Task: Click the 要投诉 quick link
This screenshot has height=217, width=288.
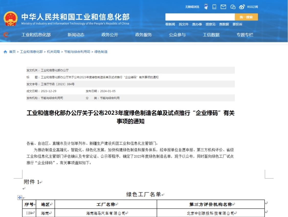Action: pyautogui.click(x=237, y=24)
